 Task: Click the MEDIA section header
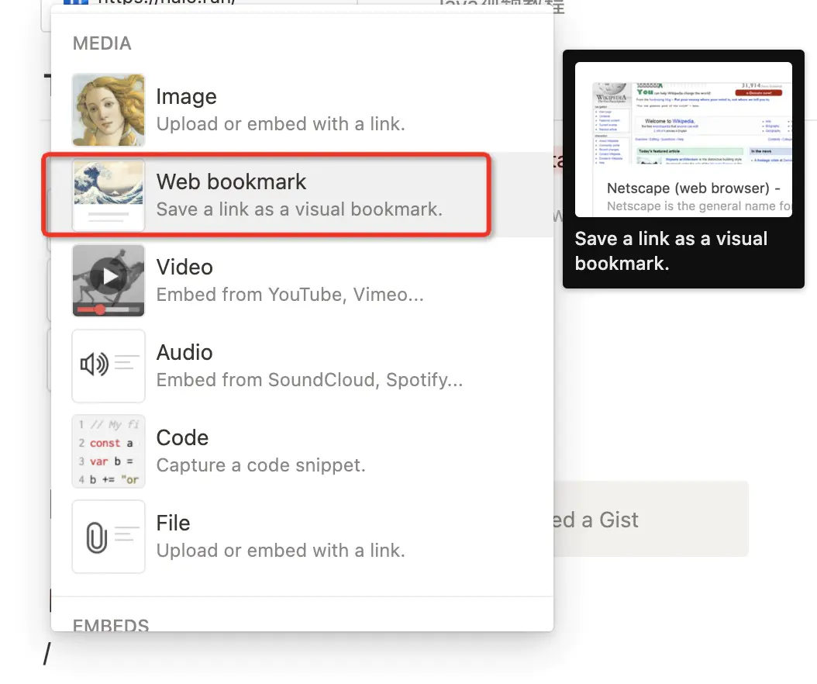click(102, 43)
